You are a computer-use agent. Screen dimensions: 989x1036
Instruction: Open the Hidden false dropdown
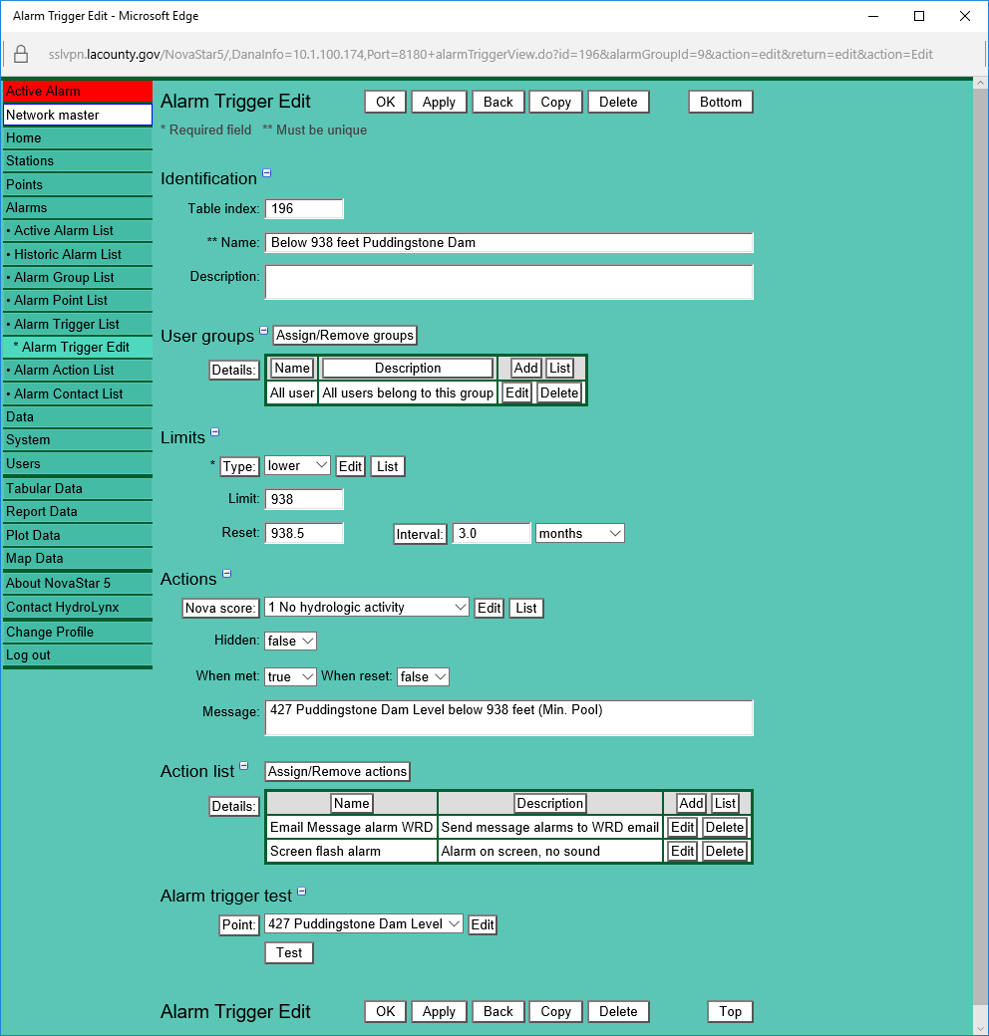pos(290,642)
